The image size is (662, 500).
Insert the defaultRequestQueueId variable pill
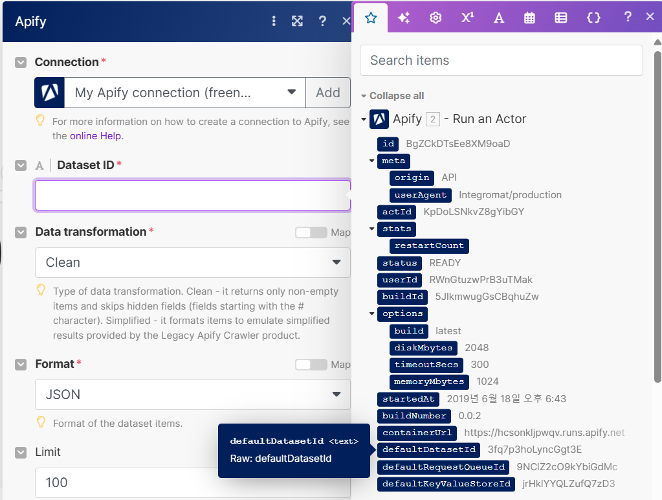click(443, 468)
